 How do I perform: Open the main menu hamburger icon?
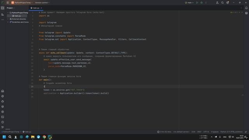tap(8, 3)
